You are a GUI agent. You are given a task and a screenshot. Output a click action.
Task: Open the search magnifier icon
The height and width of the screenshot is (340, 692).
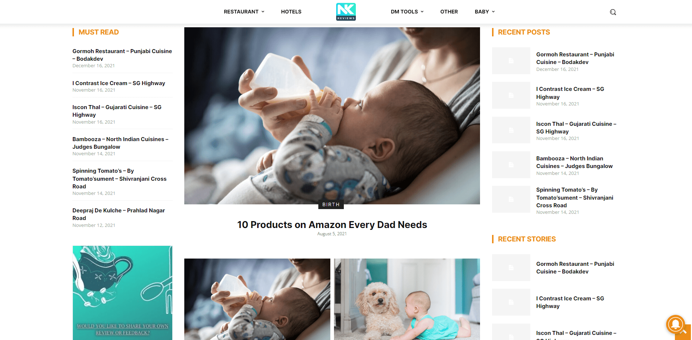613,12
